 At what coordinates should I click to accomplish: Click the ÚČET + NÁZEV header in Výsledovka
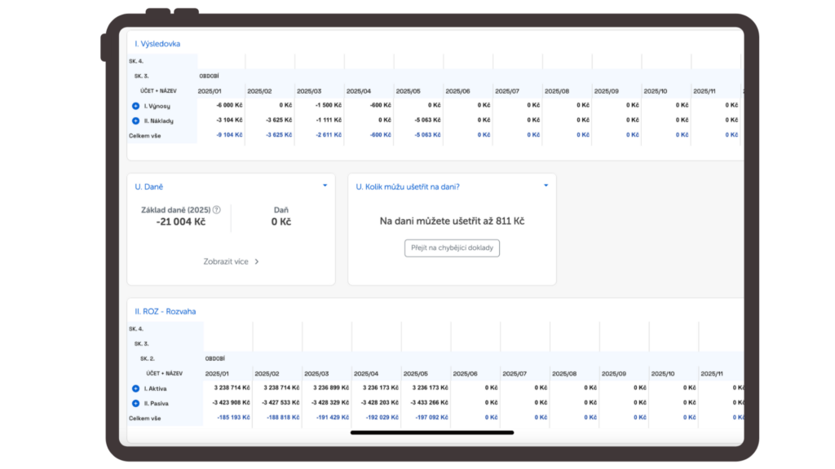coord(159,91)
